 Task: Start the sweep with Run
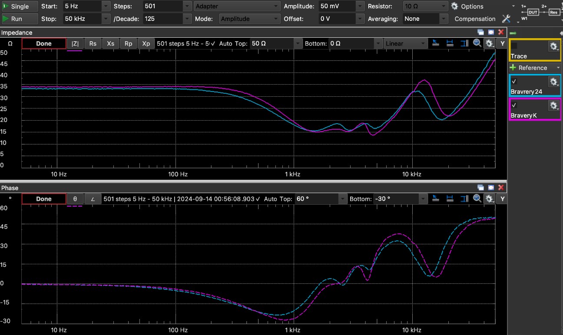[x=19, y=19]
